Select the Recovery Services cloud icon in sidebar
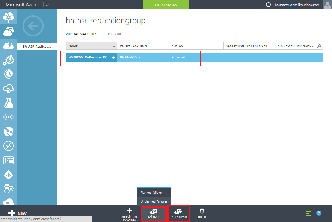Viewport: 332px width, 222px height. (x=9, y=31)
